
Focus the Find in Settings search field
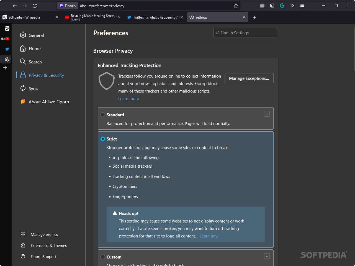tap(245, 33)
